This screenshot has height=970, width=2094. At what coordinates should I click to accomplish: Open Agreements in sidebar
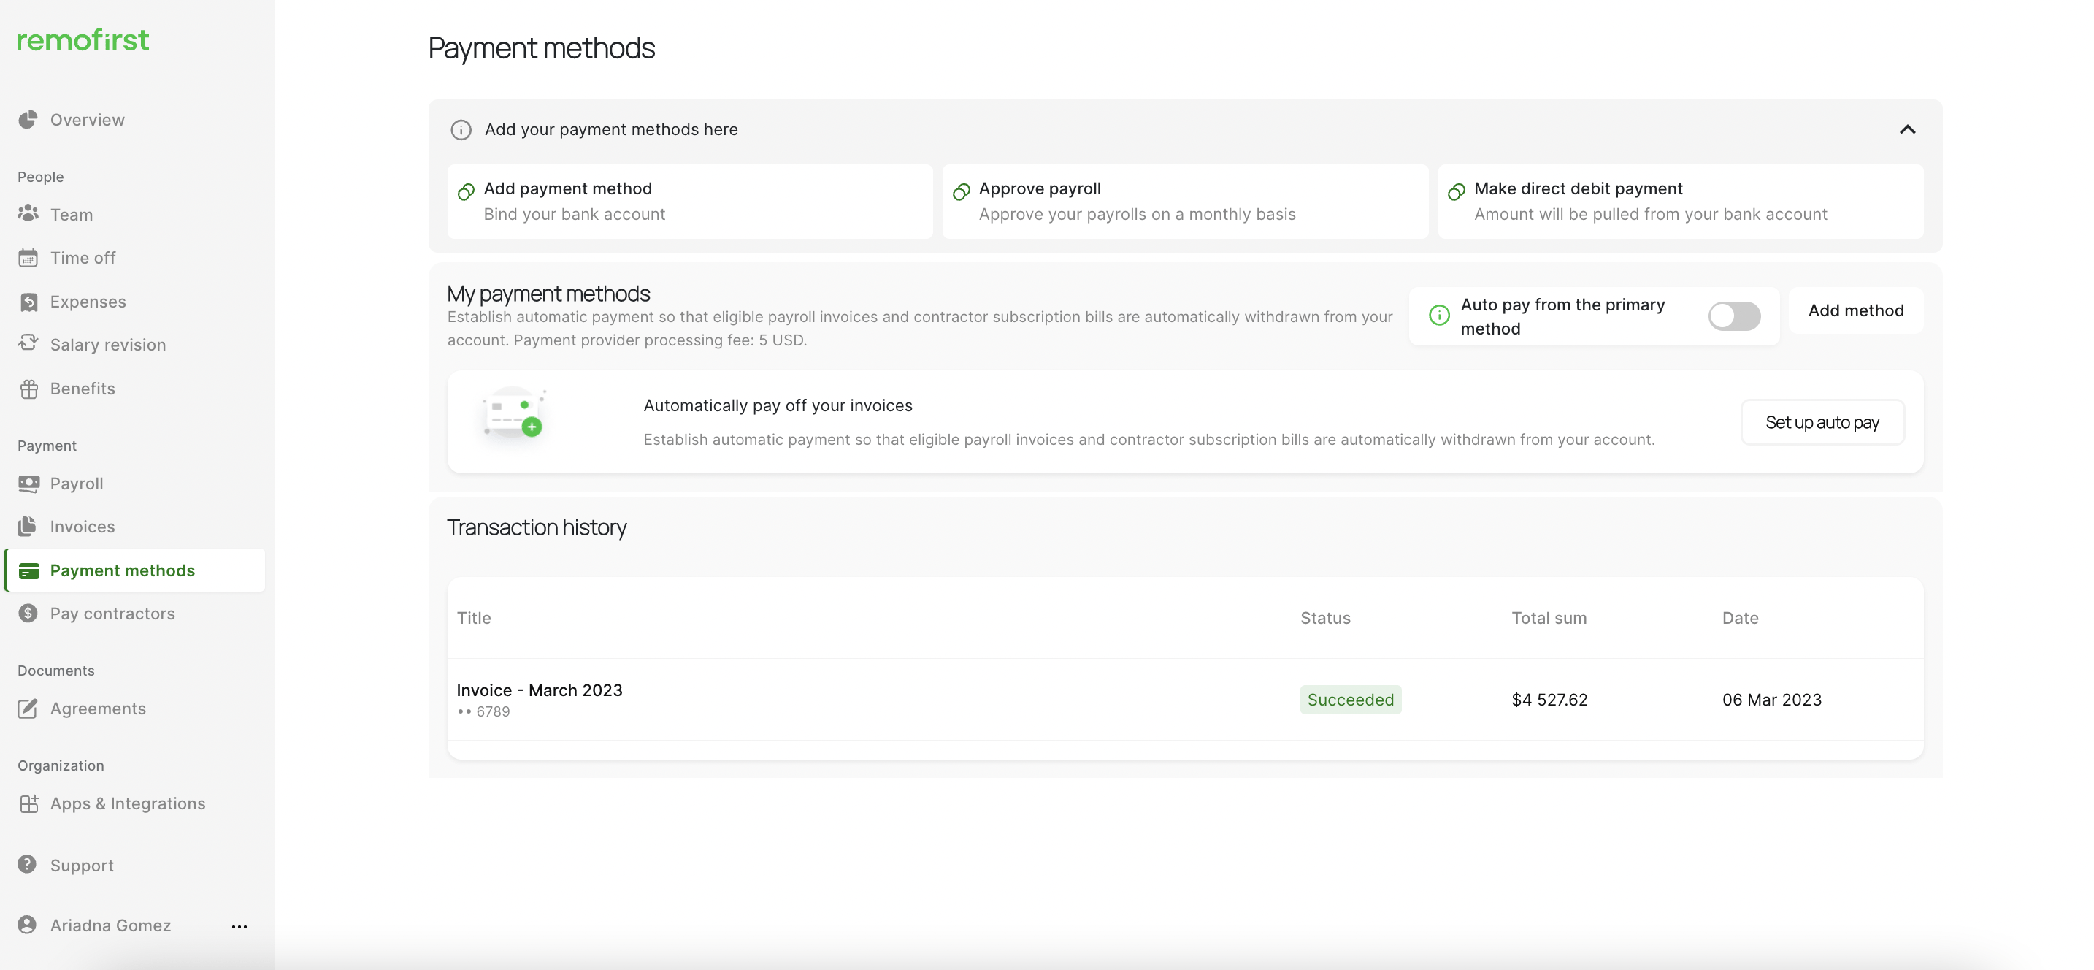coord(98,709)
